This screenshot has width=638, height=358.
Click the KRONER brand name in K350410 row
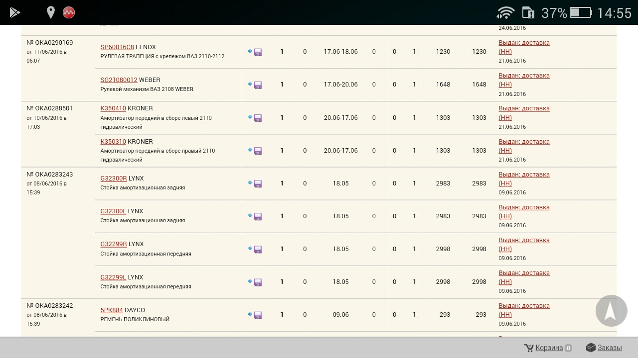[140, 108]
